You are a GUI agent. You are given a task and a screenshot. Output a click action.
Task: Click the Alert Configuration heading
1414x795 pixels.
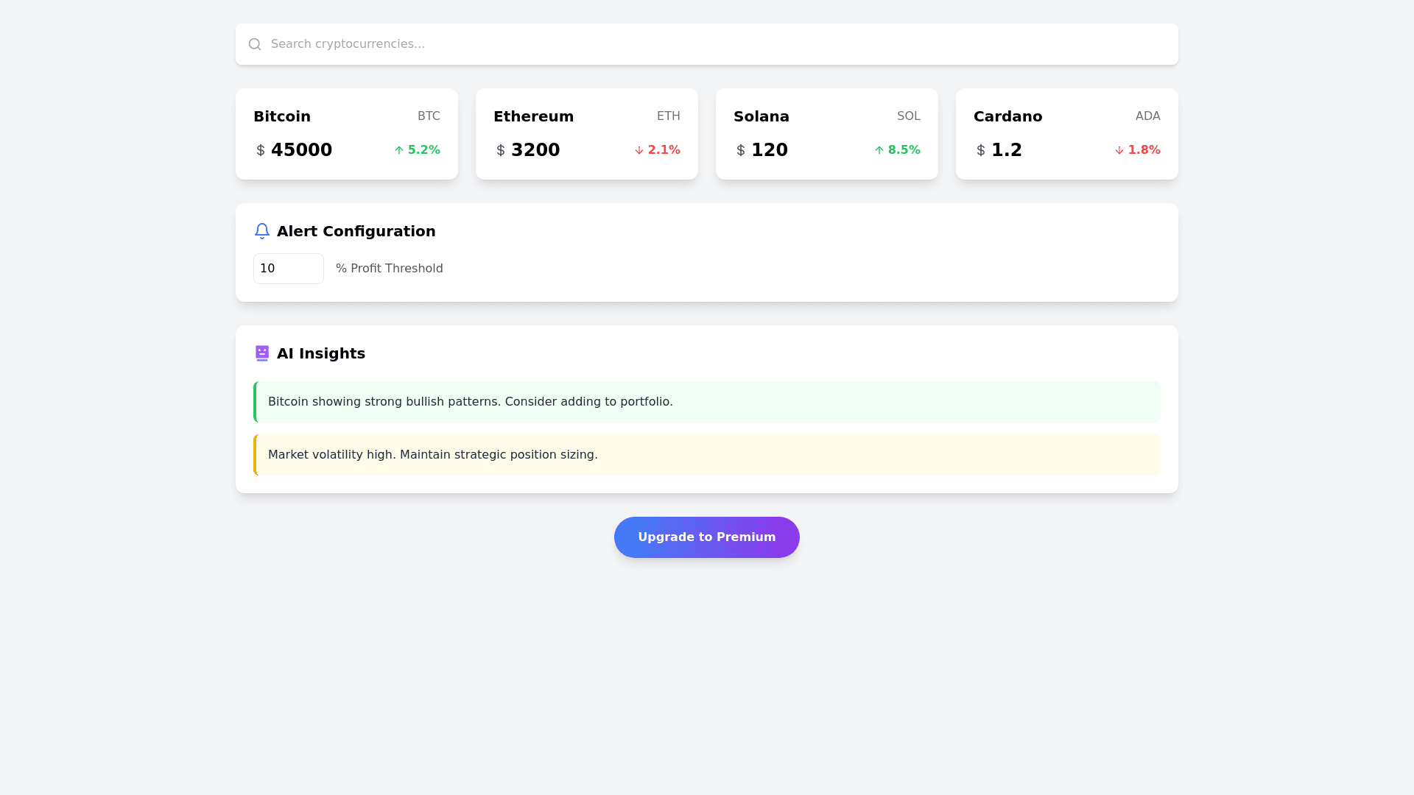coord(356,230)
